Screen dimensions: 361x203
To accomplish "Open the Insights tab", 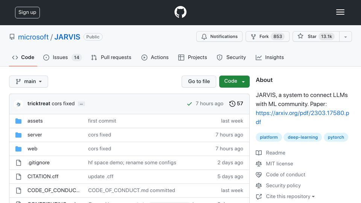I will coord(270,57).
